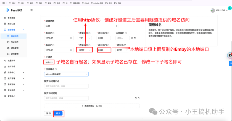Open the browser apps grid icon
Image resolution: width=232 pixels, height=121 pixels.
click(3, 3)
